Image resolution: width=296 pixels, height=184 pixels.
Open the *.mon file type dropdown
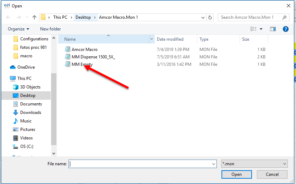254,164
